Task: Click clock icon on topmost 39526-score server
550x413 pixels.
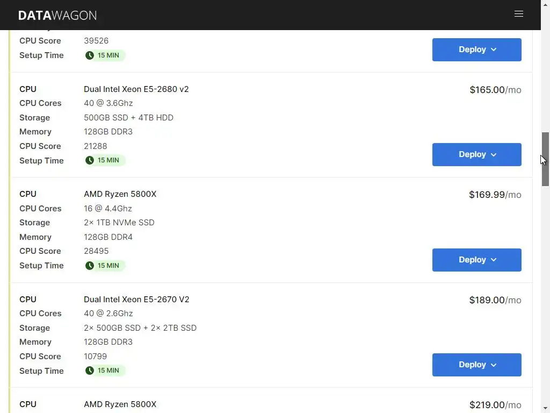Action: [90, 55]
